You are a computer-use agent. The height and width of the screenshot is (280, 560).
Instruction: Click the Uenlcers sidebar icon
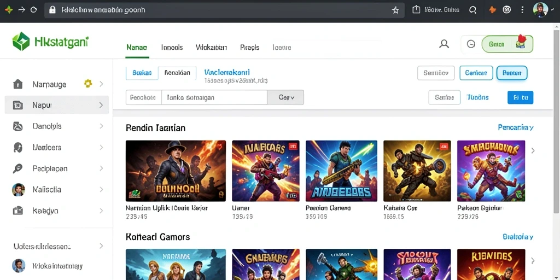18,147
